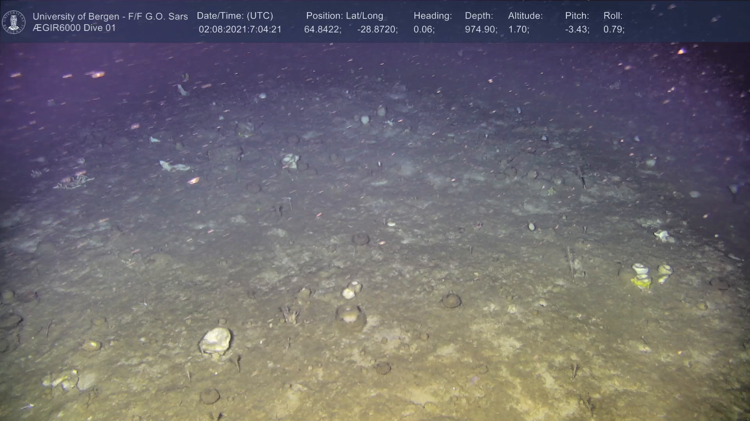Click the University of Bergen logo
750x421 pixels.
(x=14, y=22)
